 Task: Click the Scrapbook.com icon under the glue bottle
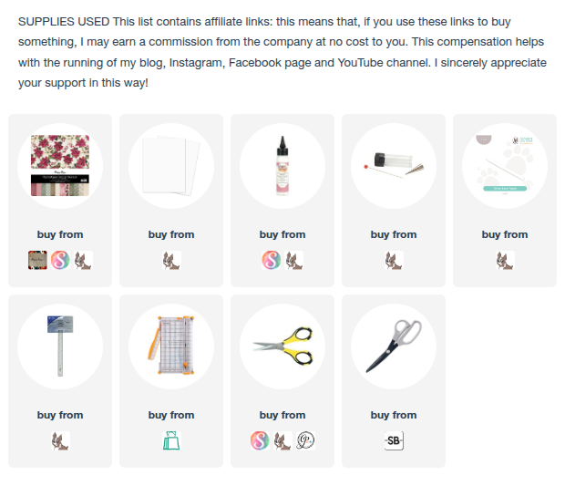coord(272,261)
